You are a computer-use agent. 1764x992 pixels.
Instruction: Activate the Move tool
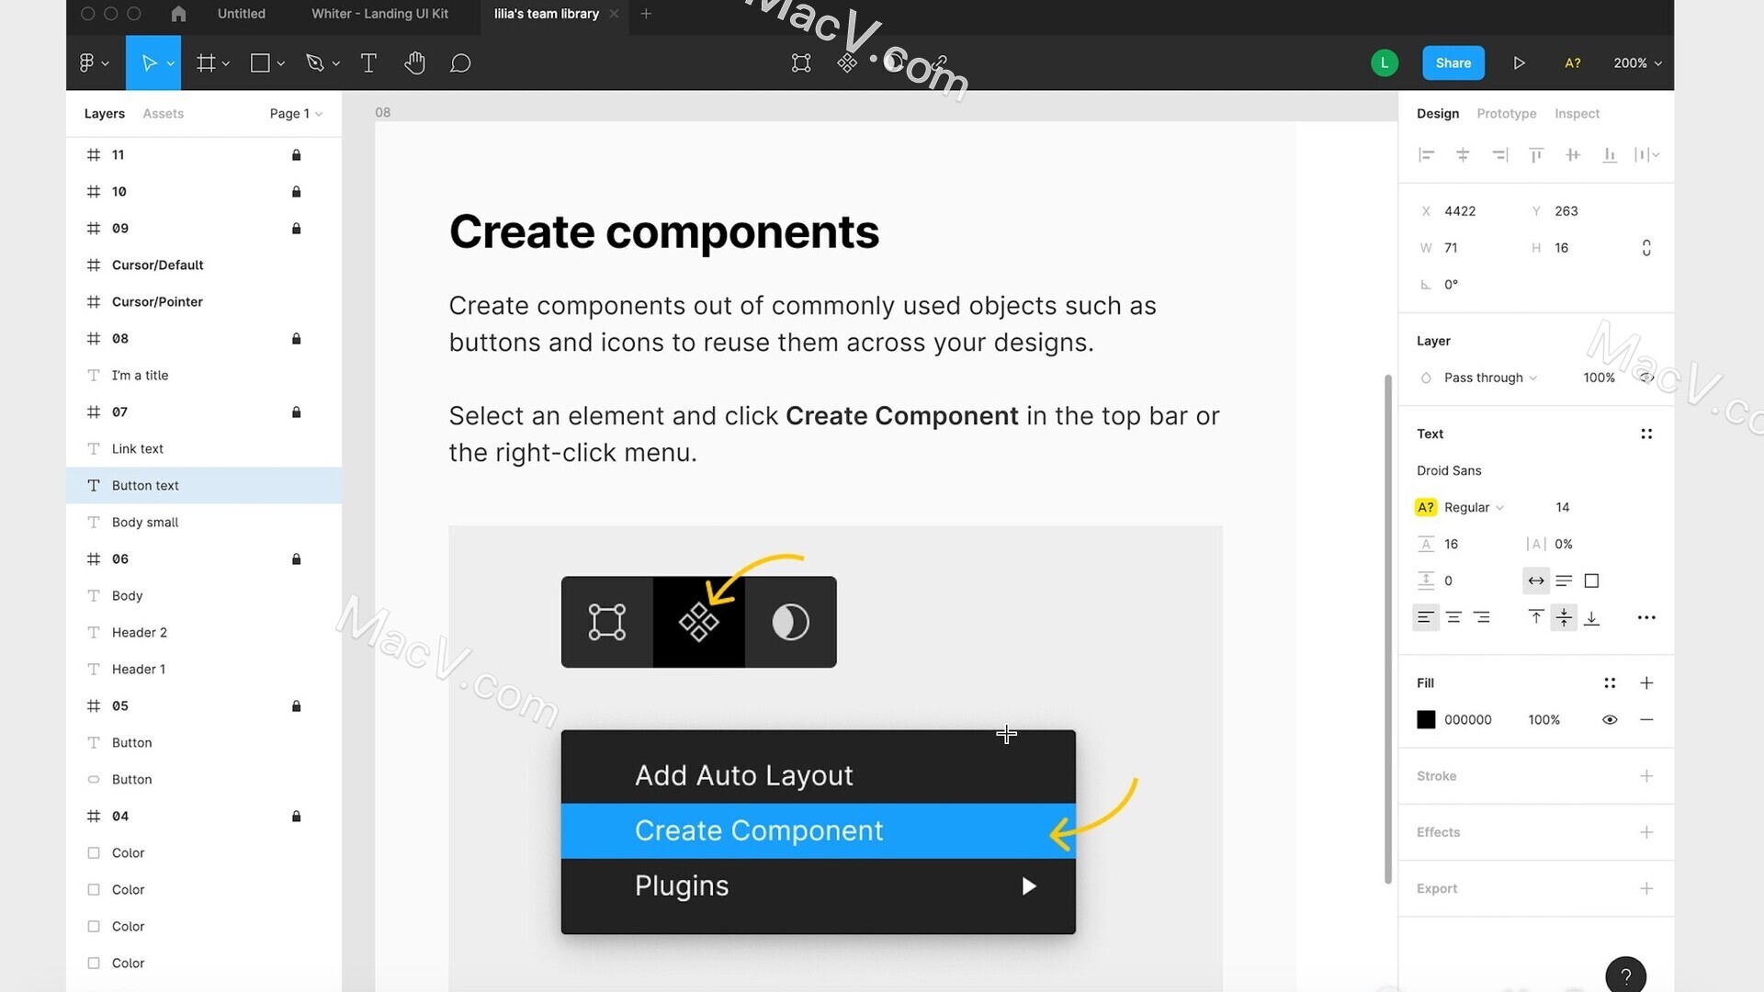point(147,63)
